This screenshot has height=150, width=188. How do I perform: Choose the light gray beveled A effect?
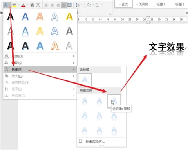tap(69, 46)
